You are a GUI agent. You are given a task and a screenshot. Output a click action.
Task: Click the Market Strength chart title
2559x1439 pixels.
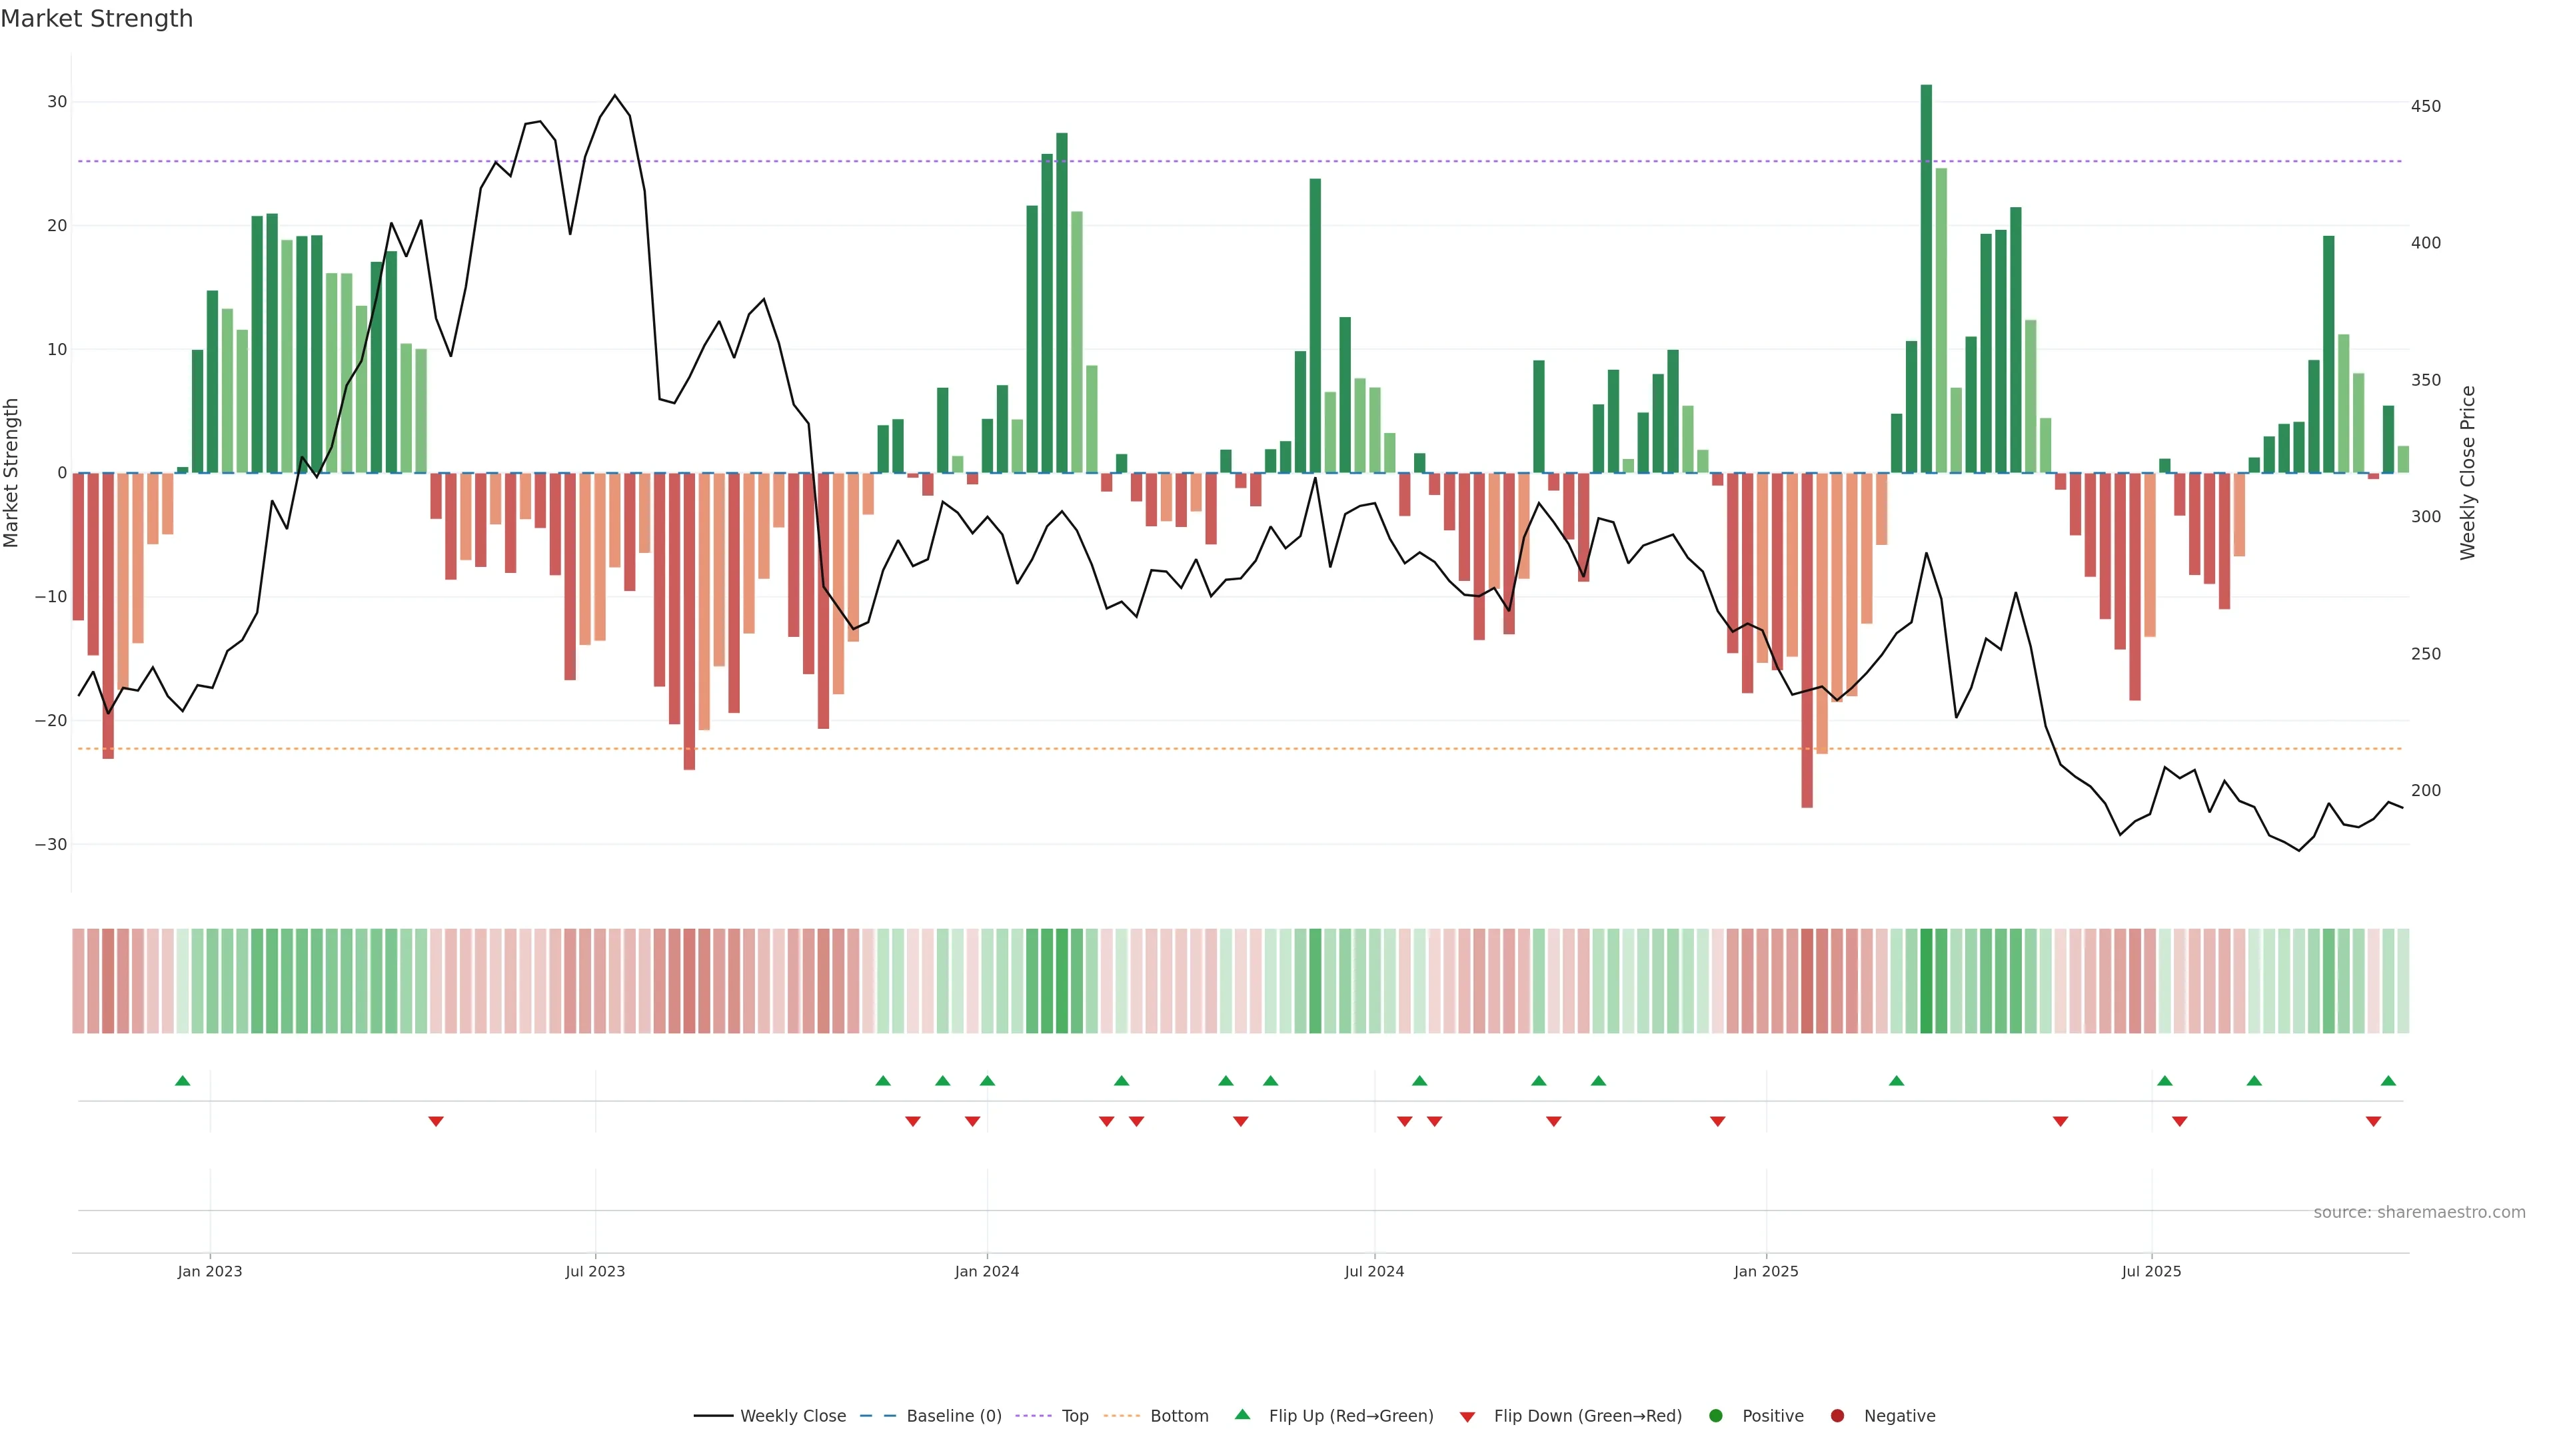[97, 19]
